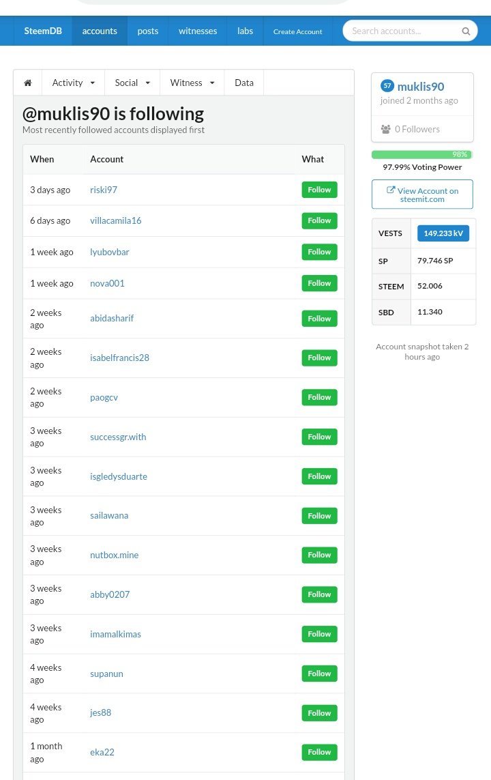
Task: Switch to the Data tab
Action: coord(244,83)
